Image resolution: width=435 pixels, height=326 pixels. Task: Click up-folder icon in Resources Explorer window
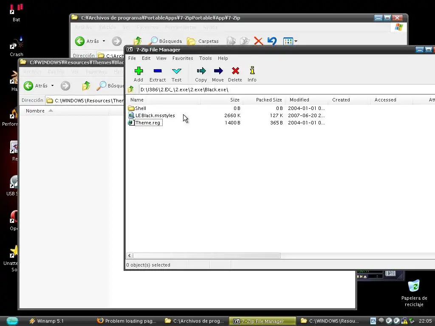click(x=86, y=86)
